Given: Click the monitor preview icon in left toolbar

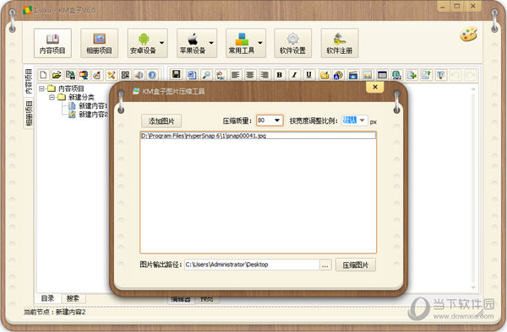Looking at the screenshot, I should [x=84, y=75].
